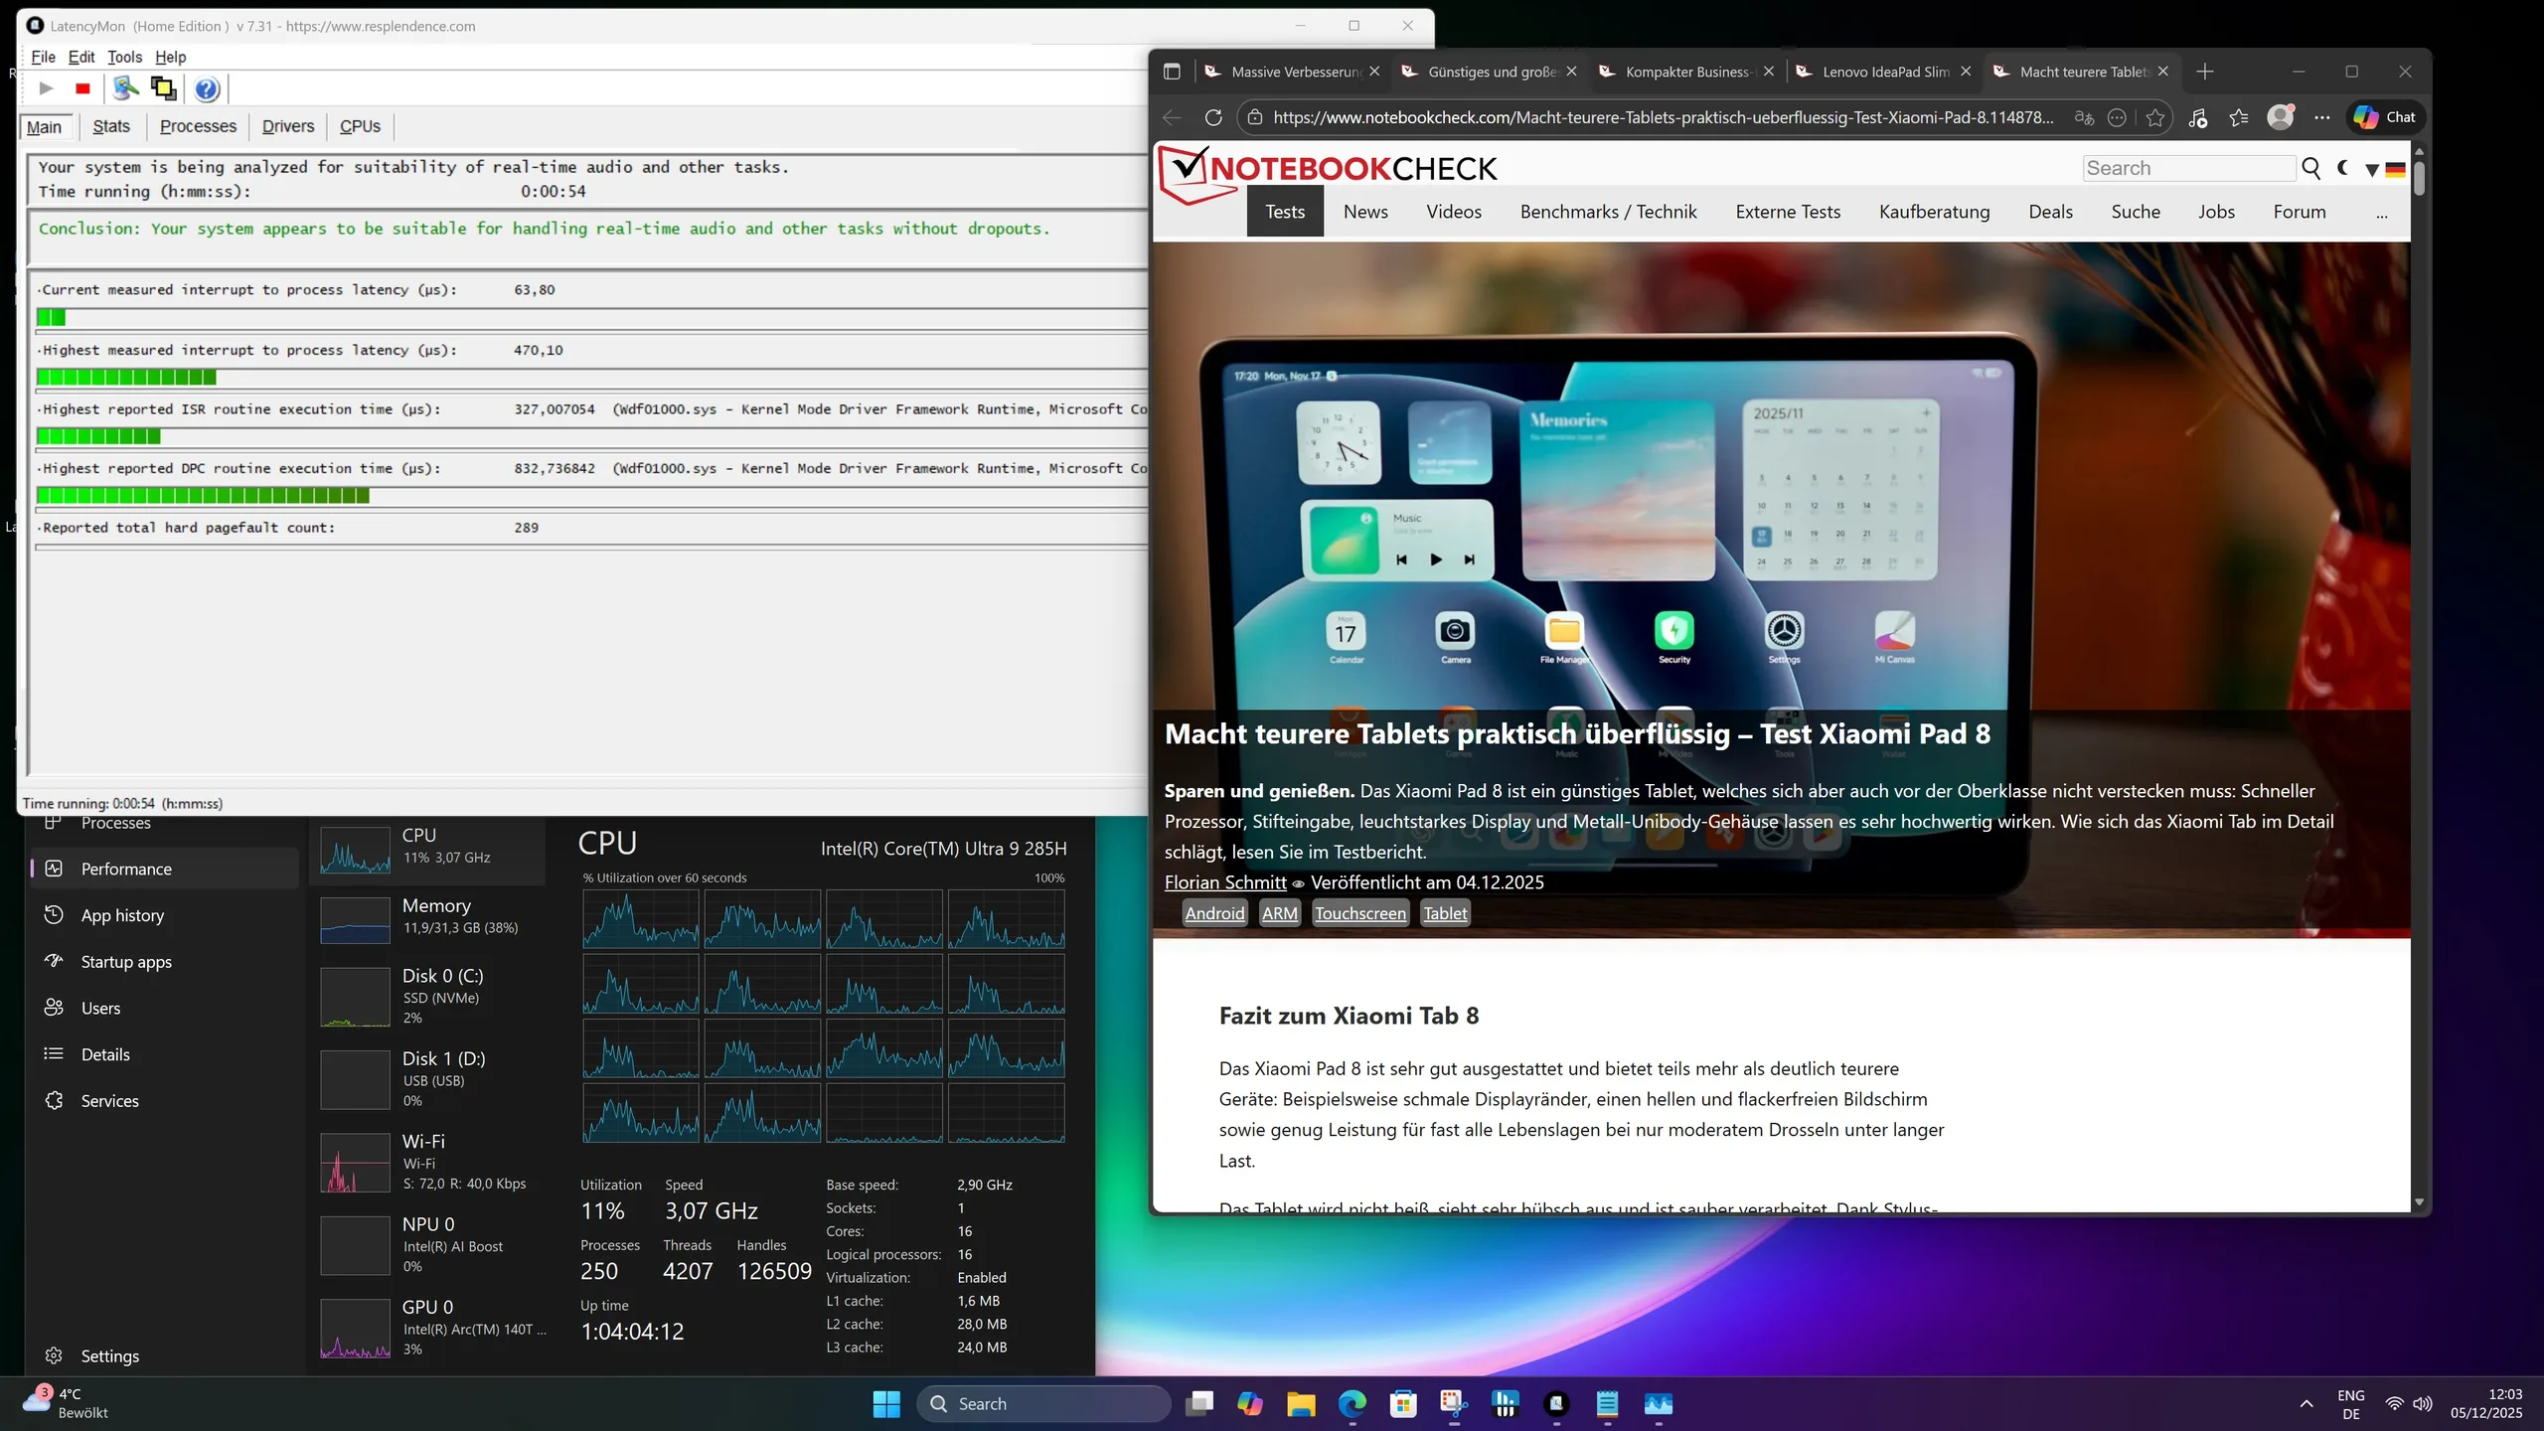Add page to favorites with star icon
Viewport: 2544px width, 1431px height.
coord(2154,117)
